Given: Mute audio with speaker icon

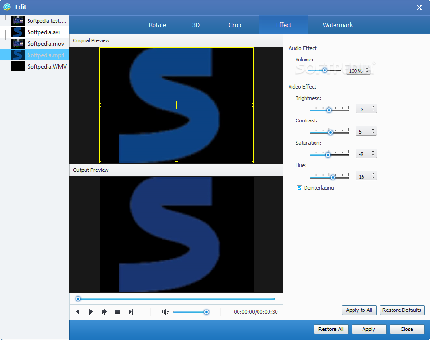Looking at the screenshot, I should point(165,312).
